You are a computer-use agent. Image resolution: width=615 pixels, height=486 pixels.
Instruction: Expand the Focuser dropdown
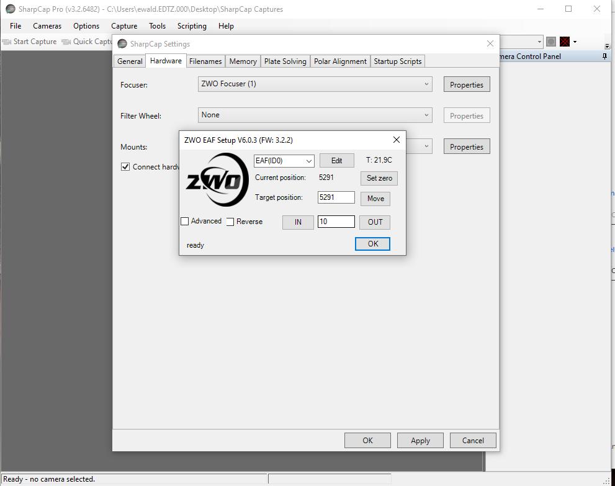[426, 84]
